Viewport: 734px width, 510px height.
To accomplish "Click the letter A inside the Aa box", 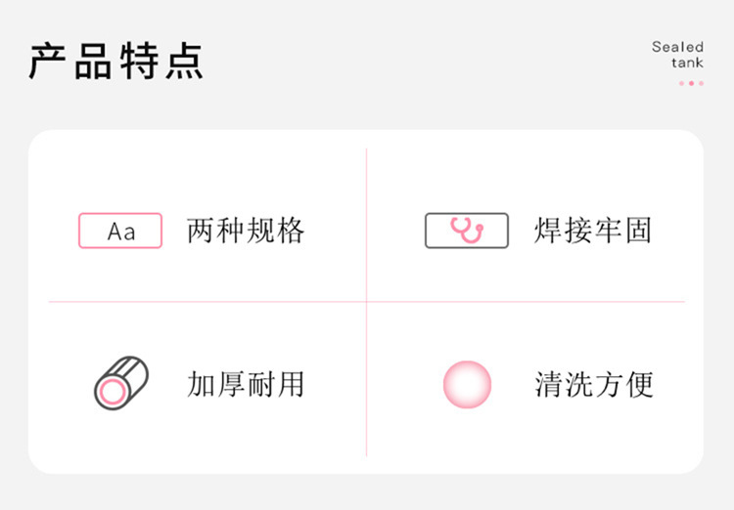I will pyautogui.click(x=115, y=231).
